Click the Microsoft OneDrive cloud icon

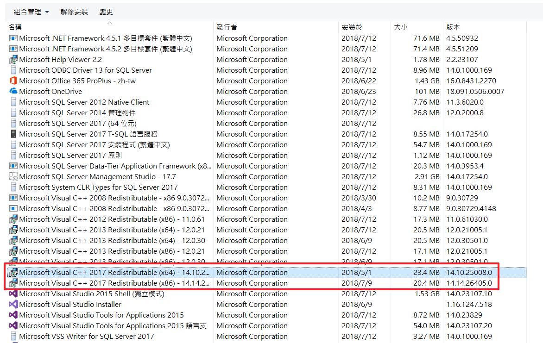(x=13, y=91)
